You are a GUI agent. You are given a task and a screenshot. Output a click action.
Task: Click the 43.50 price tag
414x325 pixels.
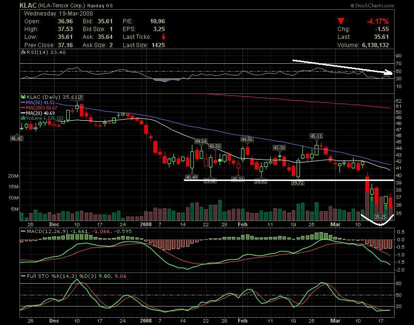[215, 146]
